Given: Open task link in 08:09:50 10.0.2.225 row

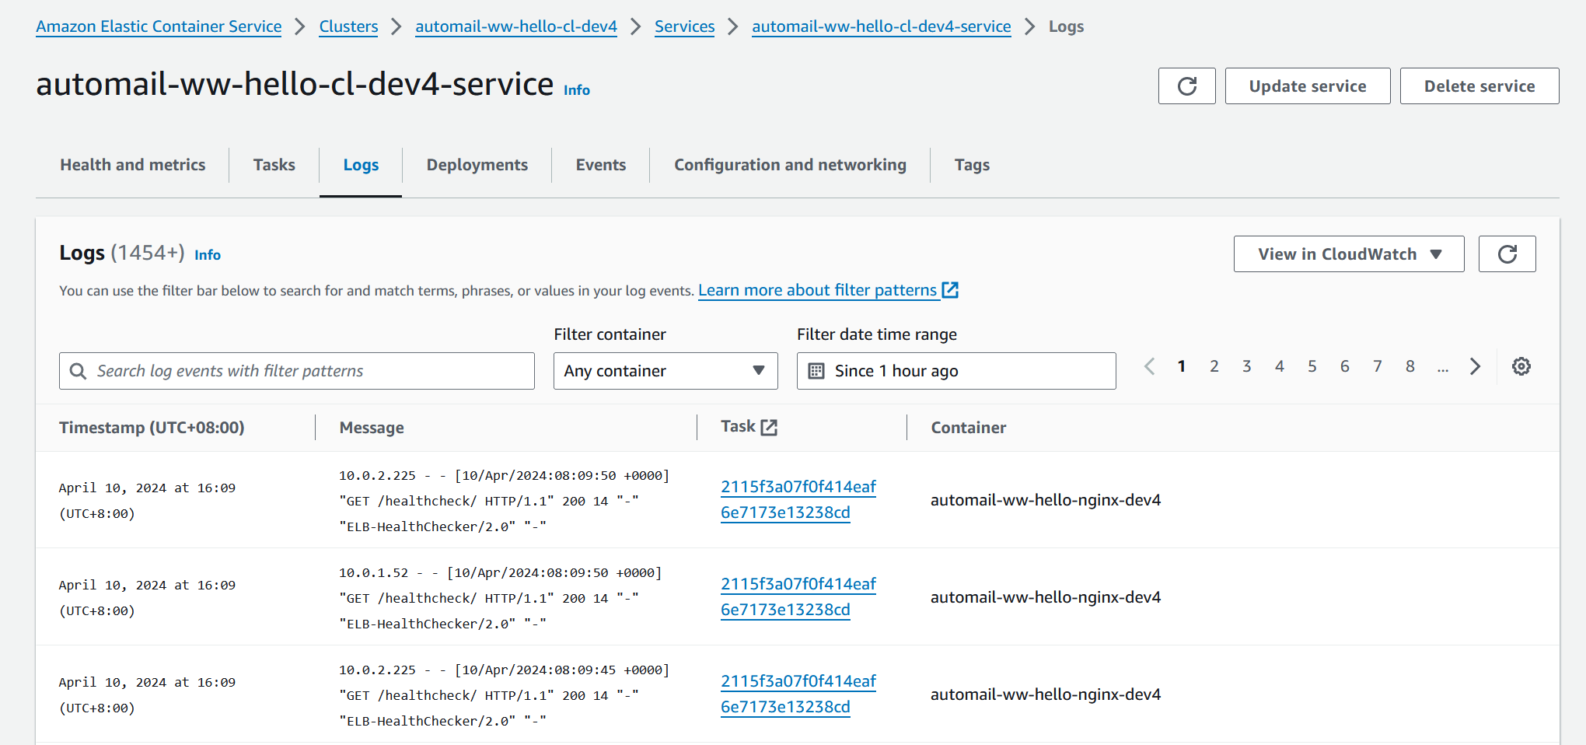Looking at the screenshot, I should coord(798,499).
